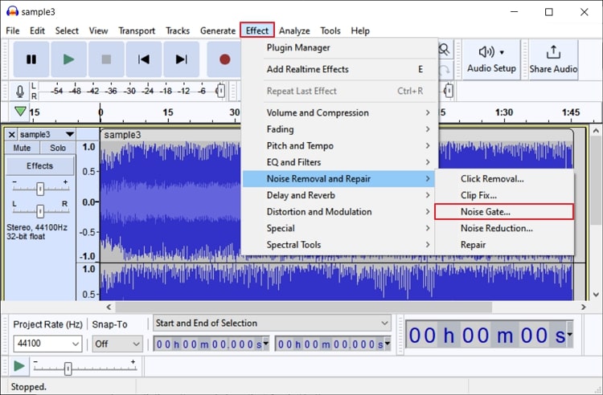The width and height of the screenshot is (603, 395).
Task: Expand the Fading submenu
Action: pyautogui.click(x=340, y=129)
